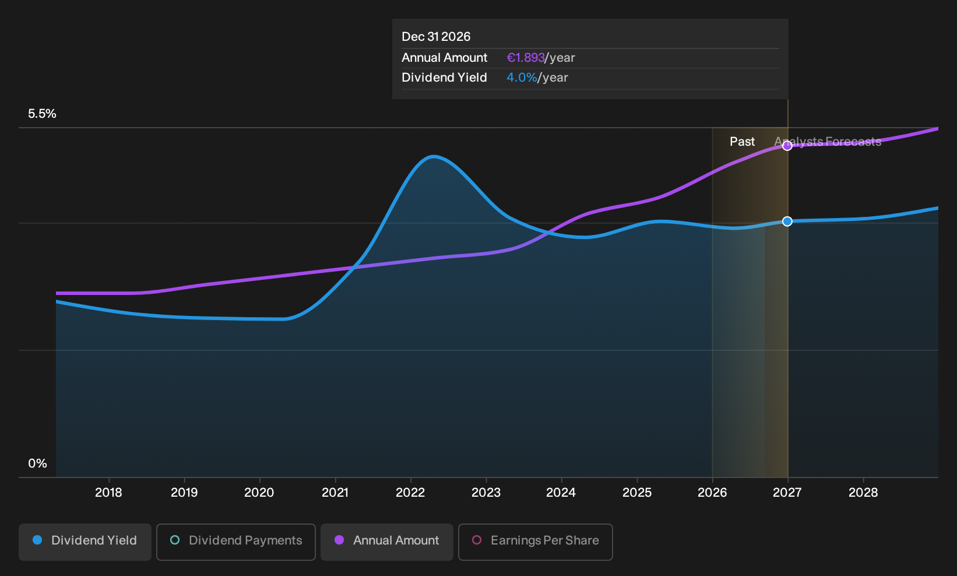Click the 5.5% y-axis label
Image resolution: width=957 pixels, height=576 pixels.
43,114
